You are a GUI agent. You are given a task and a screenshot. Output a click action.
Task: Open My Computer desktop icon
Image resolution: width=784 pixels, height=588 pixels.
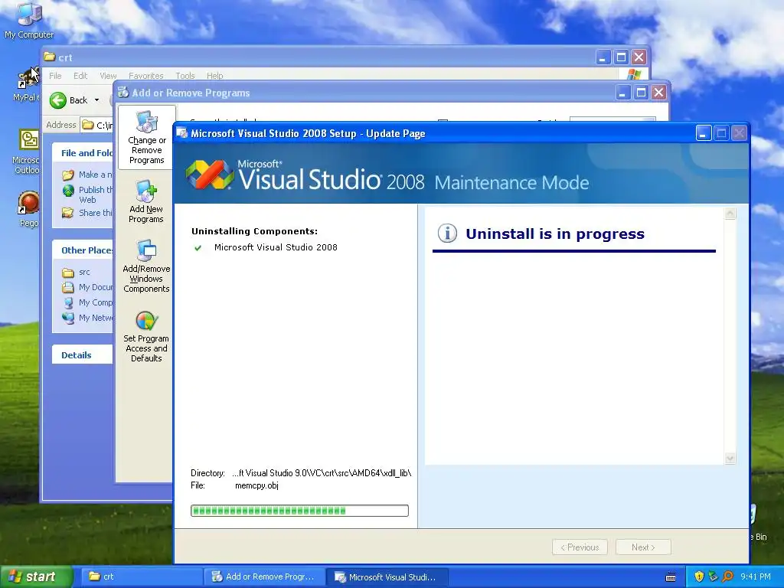(29, 20)
